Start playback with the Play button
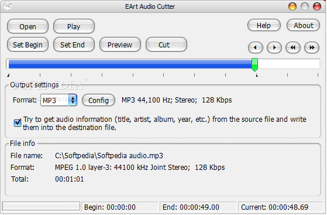The width and height of the screenshot is (327, 215). click(74, 26)
